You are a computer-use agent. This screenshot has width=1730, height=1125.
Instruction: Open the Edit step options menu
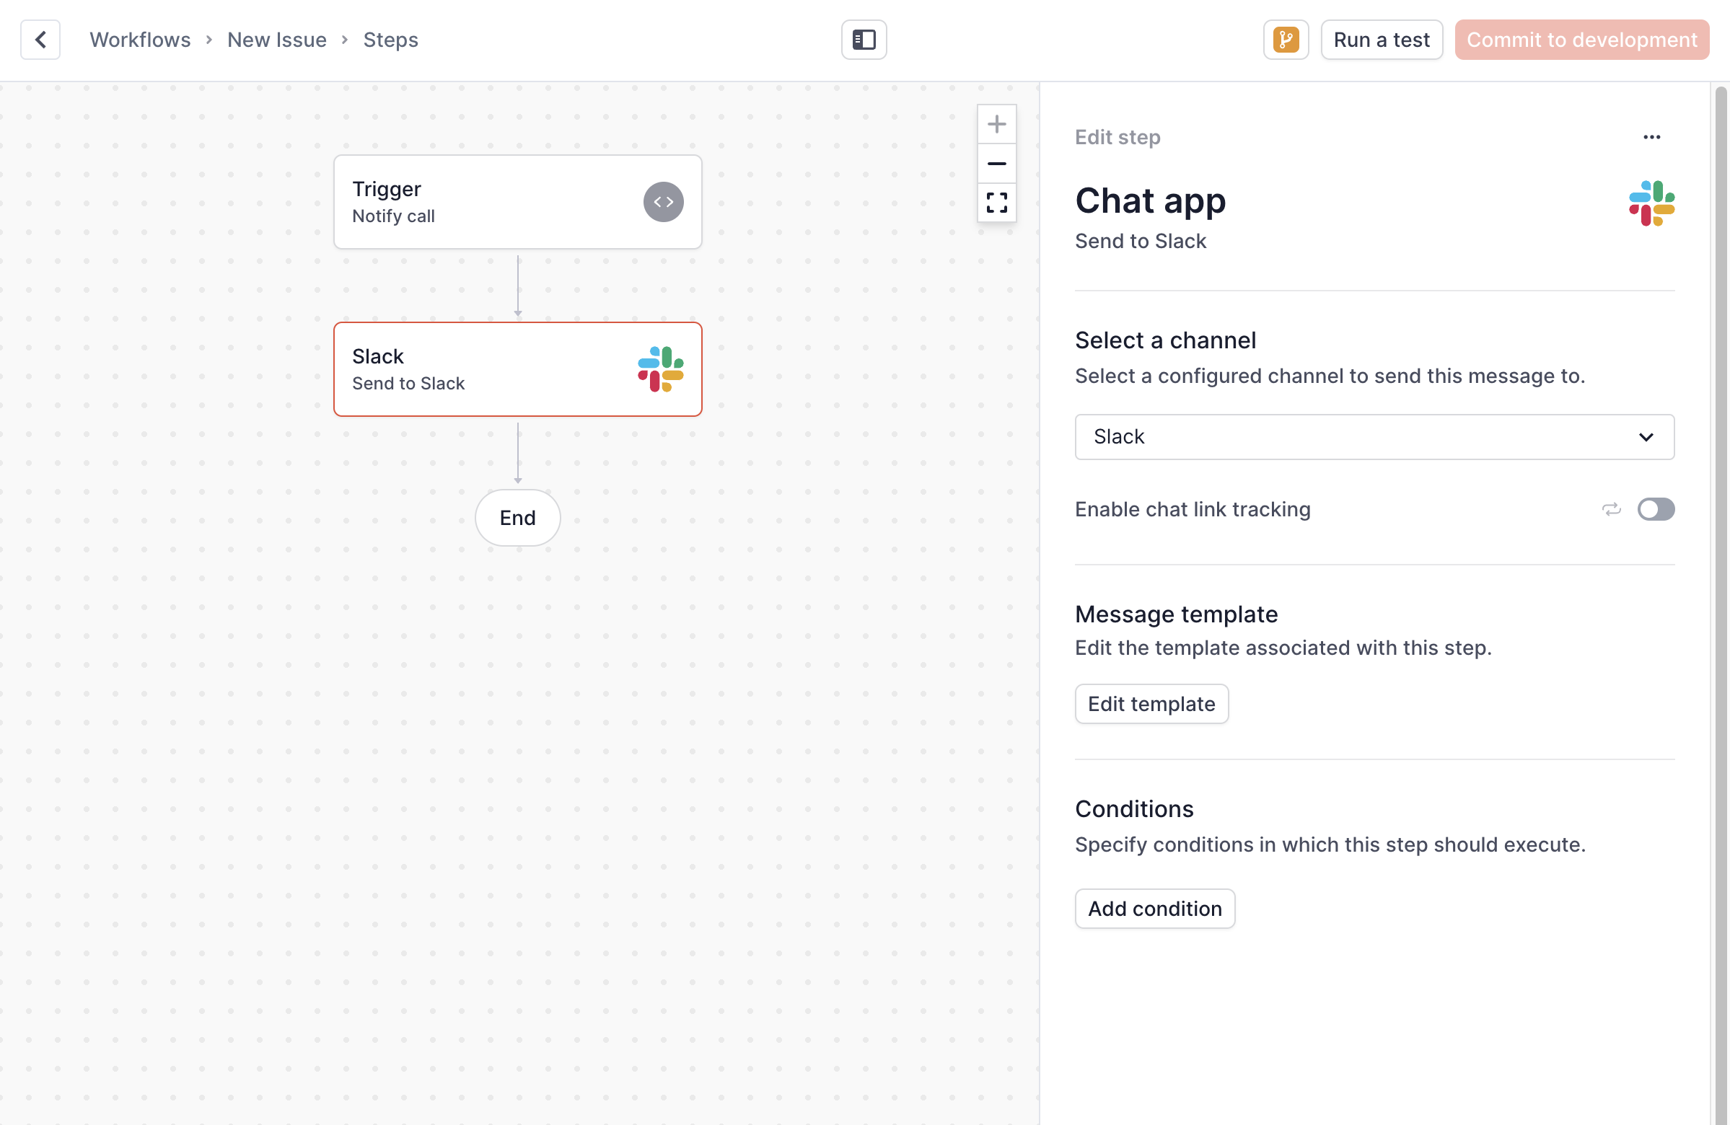(x=1652, y=136)
